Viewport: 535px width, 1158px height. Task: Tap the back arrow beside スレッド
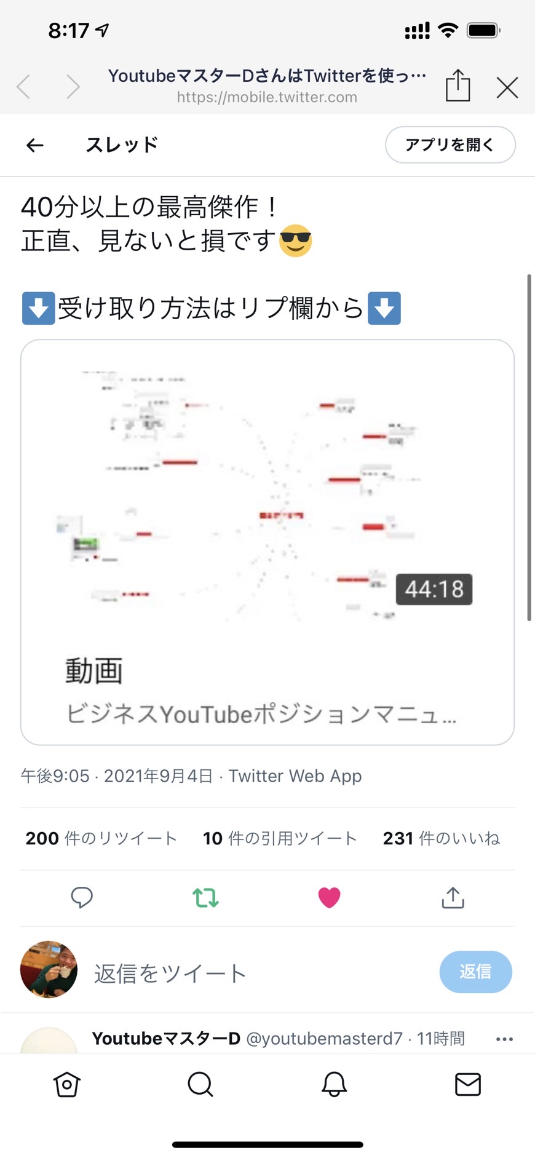35,145
